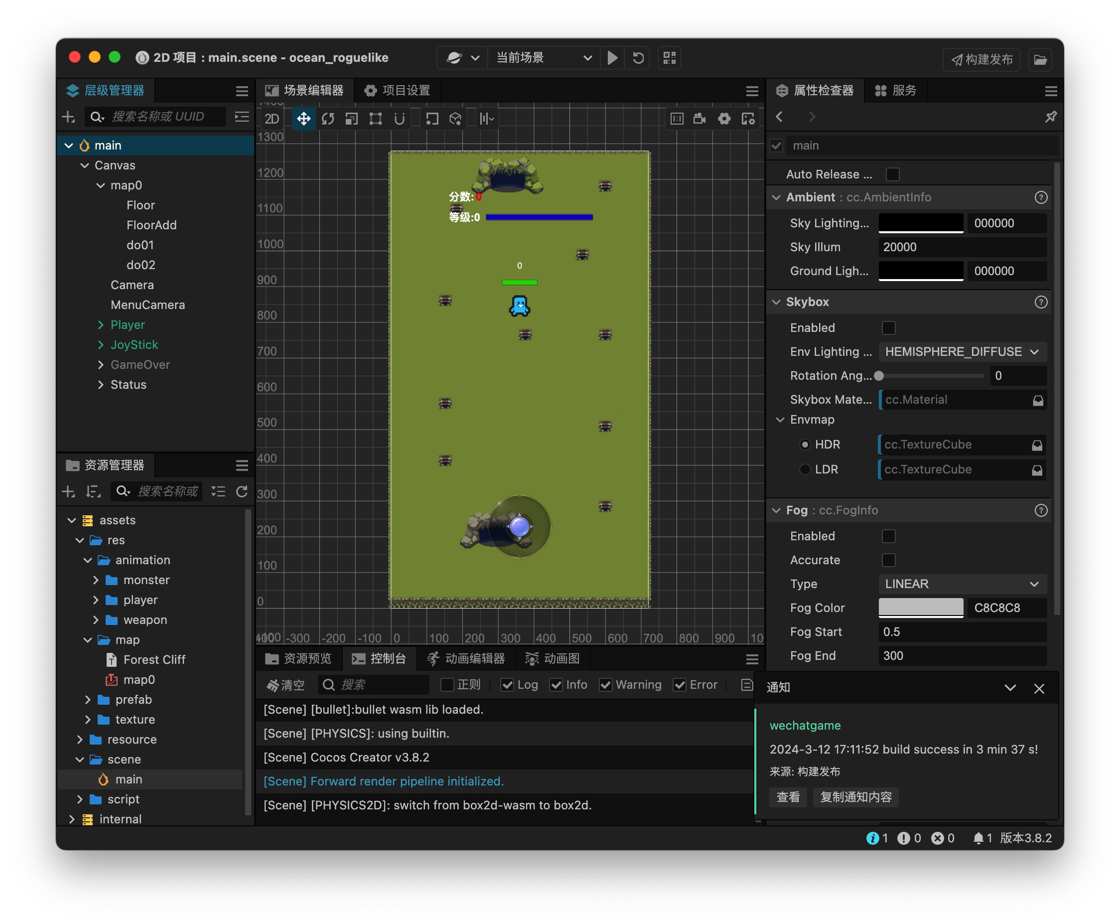
Task: Collapse the Ambient section
Action: tap(776, 197)
